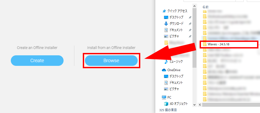Sort by the Name (名前) column header
Image resolution: width=260 pixels, height=113 pixels.
[x=205, y=7]
